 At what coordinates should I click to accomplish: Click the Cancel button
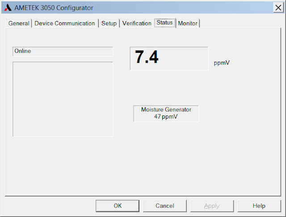[x=165, y=206]
